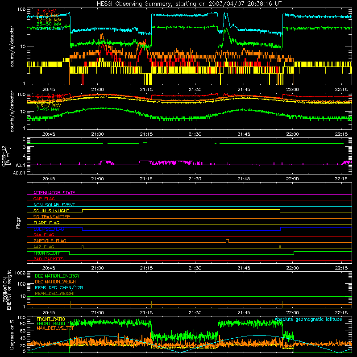Click the AAZ_FLAG spike near 21:56
The height and width of the screenshot is (357, 357).
280,247
